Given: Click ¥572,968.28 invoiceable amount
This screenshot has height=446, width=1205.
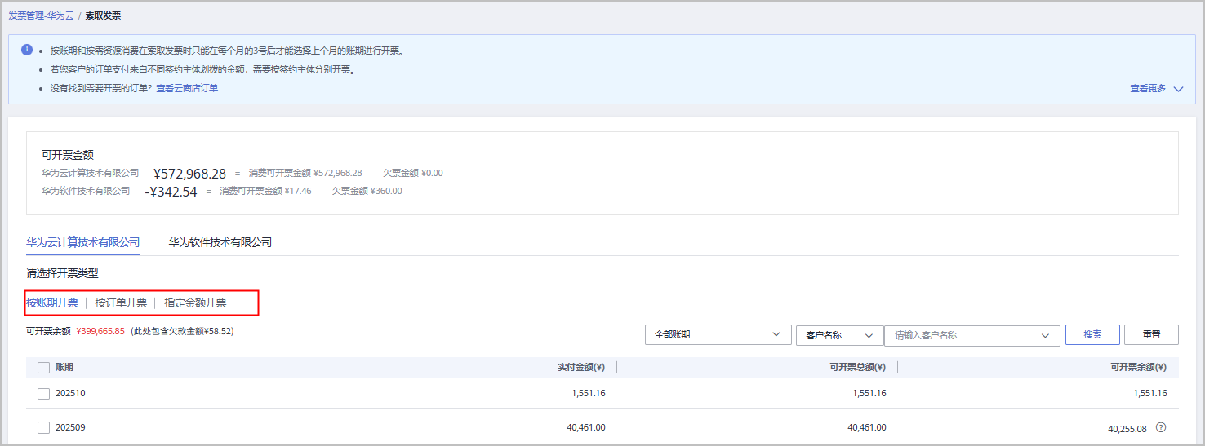Looking at the screenshot, I should tap(189, 174).
